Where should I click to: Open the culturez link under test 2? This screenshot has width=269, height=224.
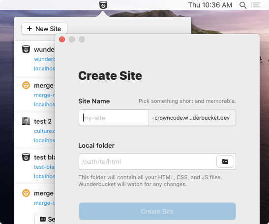pyautogui.click(x=44, y=131)
